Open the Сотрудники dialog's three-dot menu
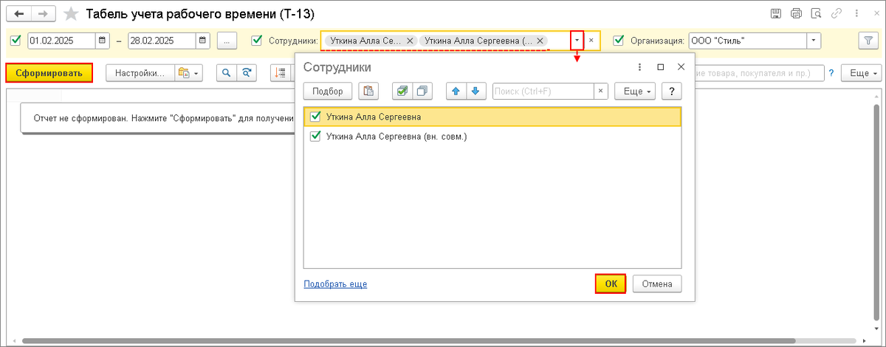 pos(640,67)
